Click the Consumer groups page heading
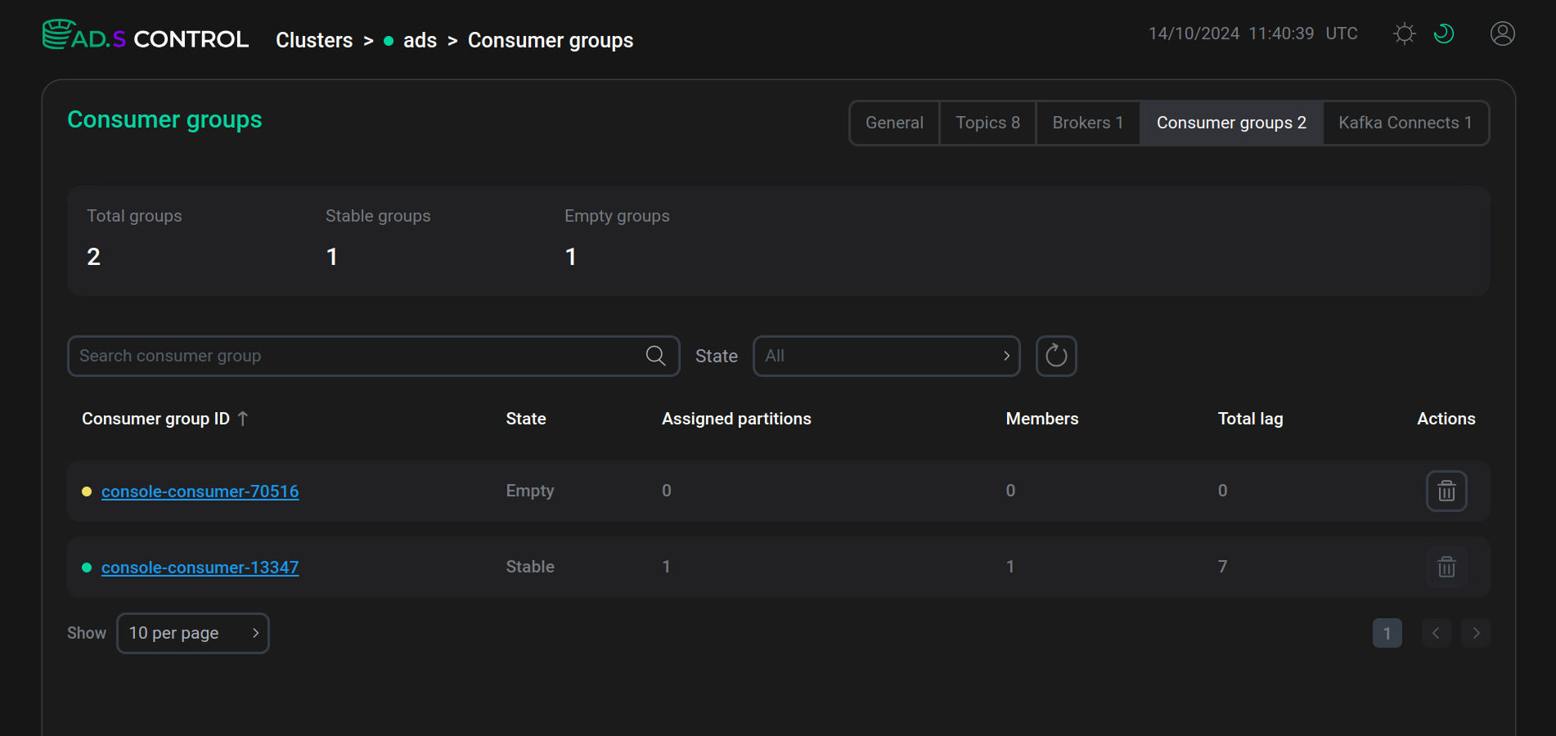Screen dimensions: 1556x736 click(164, 119)
